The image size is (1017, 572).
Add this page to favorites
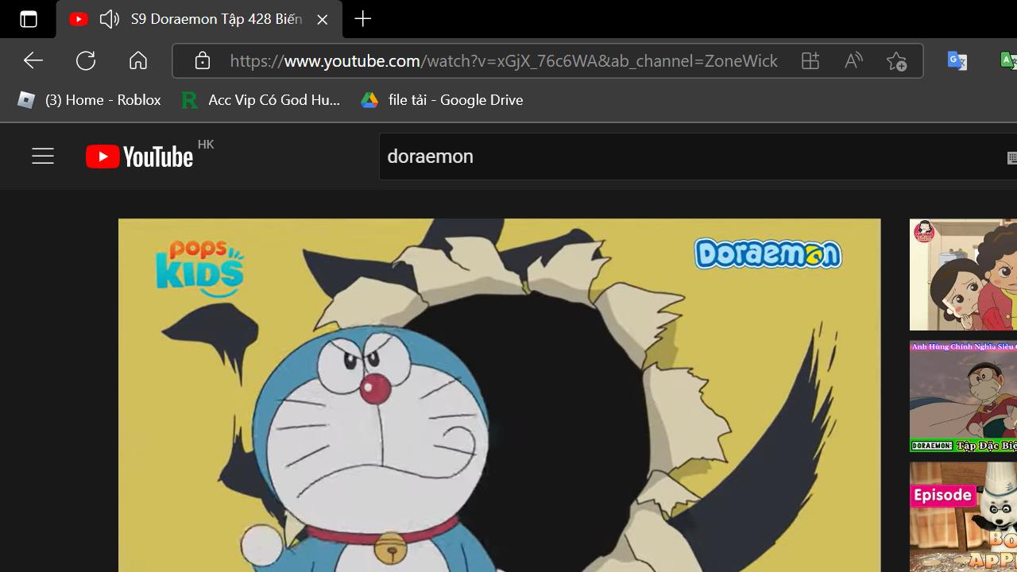click(x=896, y=60)
